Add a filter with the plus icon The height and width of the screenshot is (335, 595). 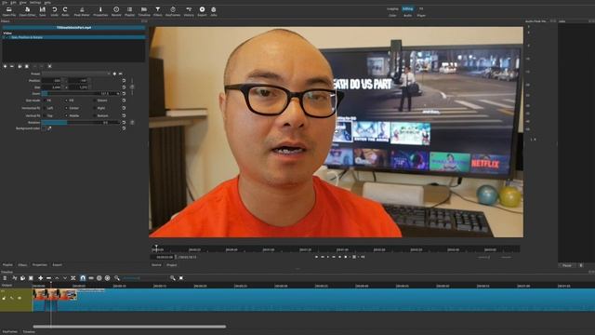coord(5,66)
